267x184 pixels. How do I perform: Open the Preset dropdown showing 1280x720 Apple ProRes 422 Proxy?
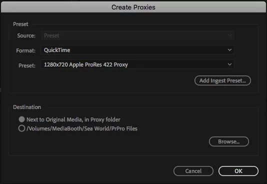pyautogui.click(x=137, y=64)
